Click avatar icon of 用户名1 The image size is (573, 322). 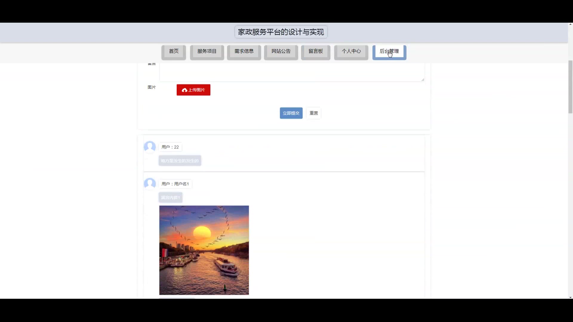[150, 183]
